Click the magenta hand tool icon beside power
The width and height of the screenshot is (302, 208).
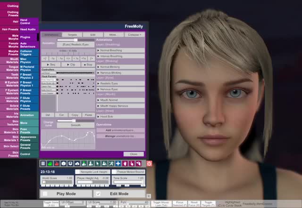[x=138, y=164]
